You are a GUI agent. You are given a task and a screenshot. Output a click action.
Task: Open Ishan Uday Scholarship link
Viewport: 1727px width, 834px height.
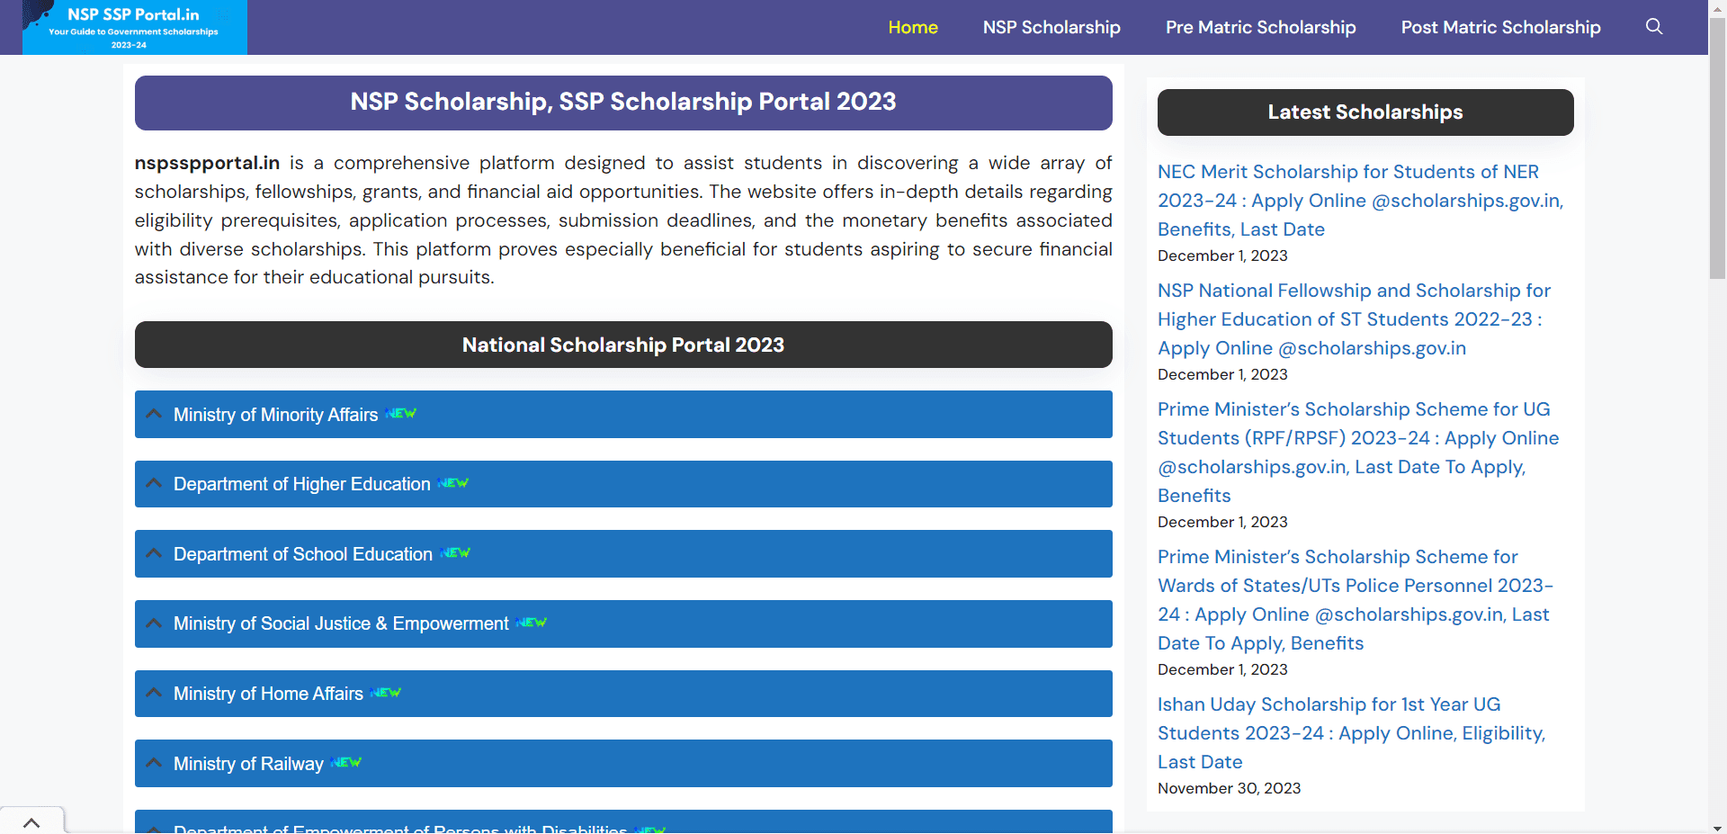click(1351, 732)
